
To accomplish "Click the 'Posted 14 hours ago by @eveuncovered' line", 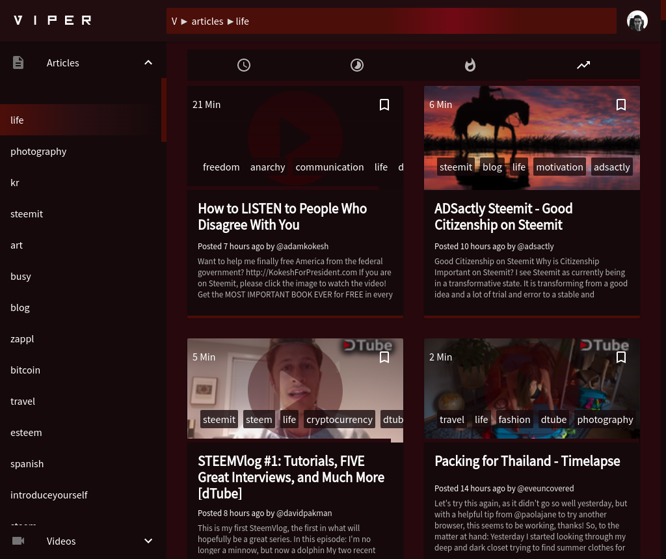I will 504,489.
